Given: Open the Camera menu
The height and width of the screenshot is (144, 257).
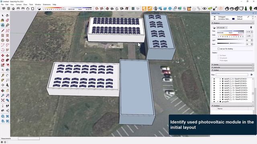Looking at the screenshot, I should 18,4.
